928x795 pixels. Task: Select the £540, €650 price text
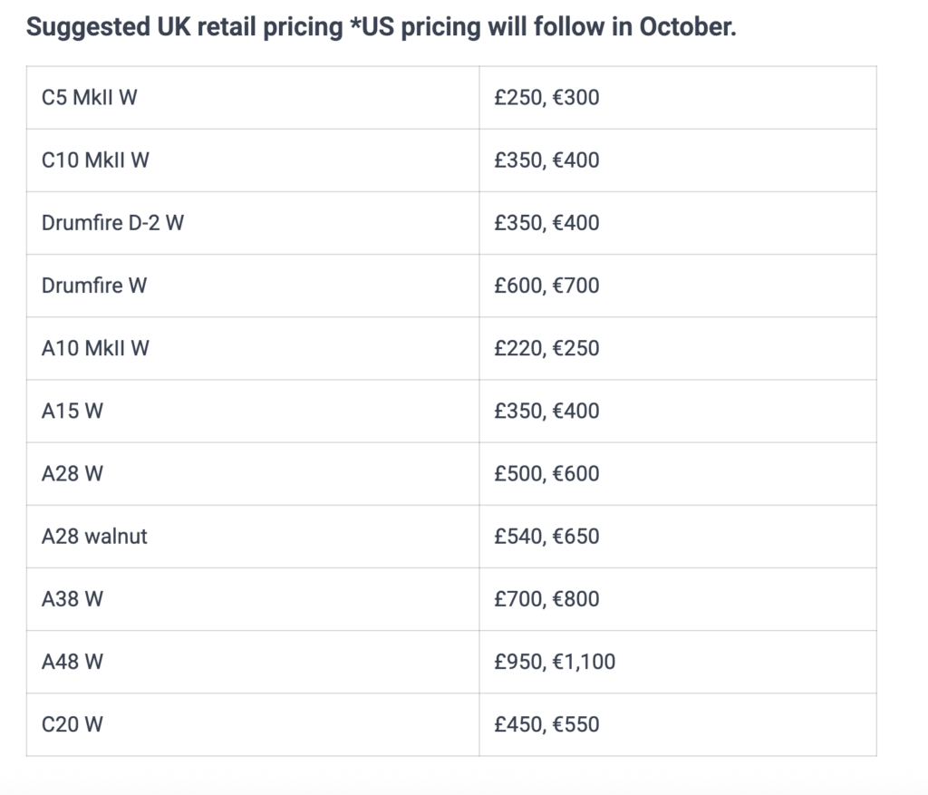click(x=546, y=536)
